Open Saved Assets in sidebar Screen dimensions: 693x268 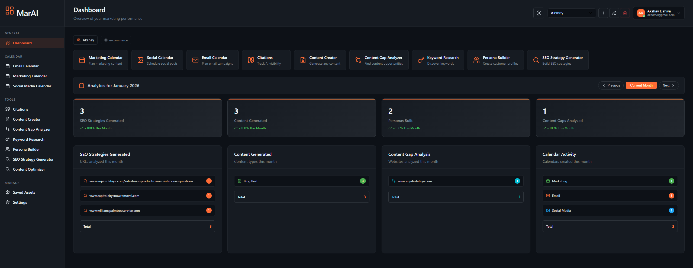pyautogui.click(x=24, y=192)
